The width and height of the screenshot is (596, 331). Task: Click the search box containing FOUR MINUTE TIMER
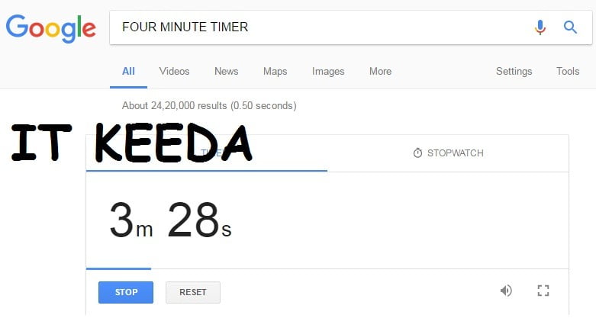(319, 27)
